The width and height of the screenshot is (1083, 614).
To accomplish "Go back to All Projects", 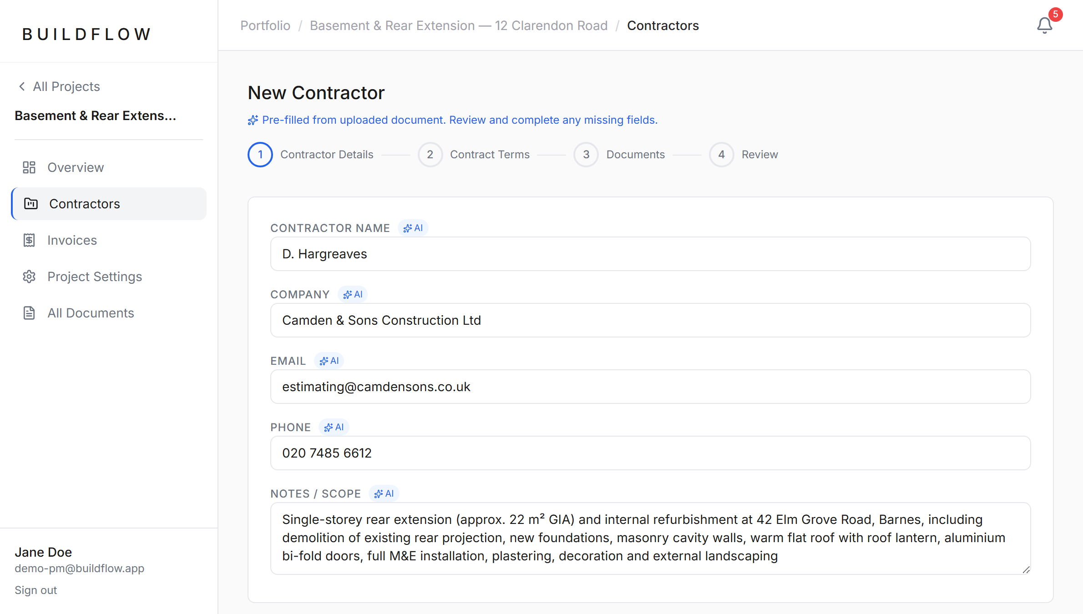I will click(59, 86).
